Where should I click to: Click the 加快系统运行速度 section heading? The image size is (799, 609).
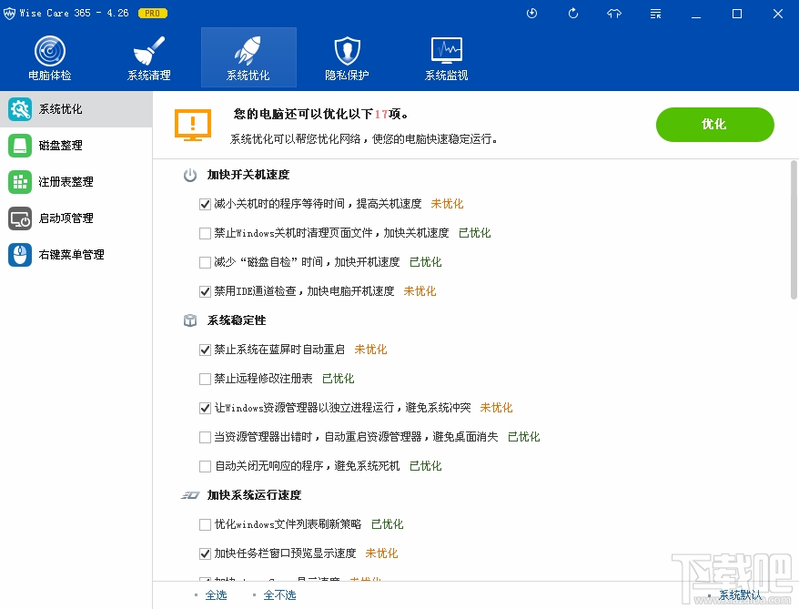click(x=254, y=495)
